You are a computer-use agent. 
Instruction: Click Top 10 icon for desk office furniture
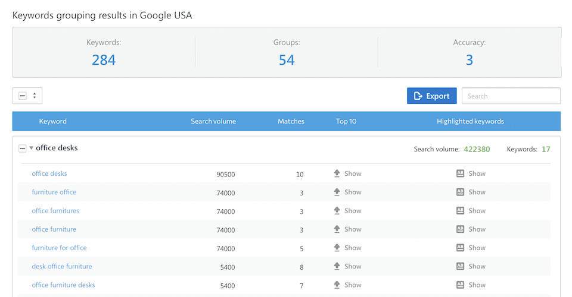point(337,266)
